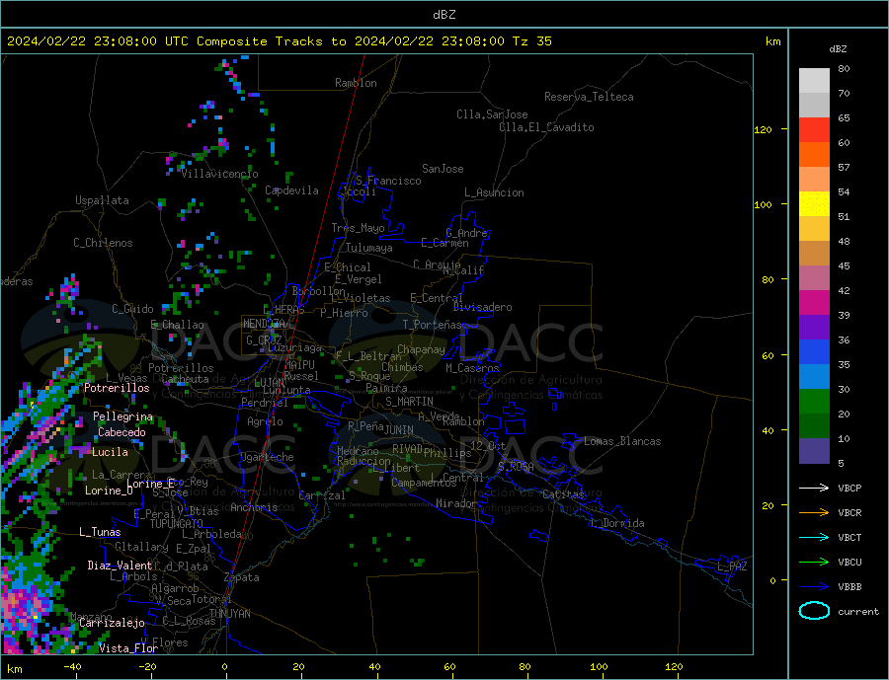Click the orange VBCR arrow icon
The height and width of the screenshot is (680, 889).
[814, 512]
